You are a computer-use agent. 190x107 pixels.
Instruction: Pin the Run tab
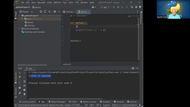pyautogui.click(x=20, y=93)
